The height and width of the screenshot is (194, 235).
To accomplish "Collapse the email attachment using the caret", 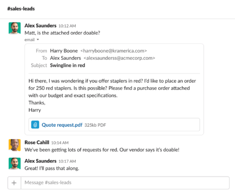I will [38, 40].
